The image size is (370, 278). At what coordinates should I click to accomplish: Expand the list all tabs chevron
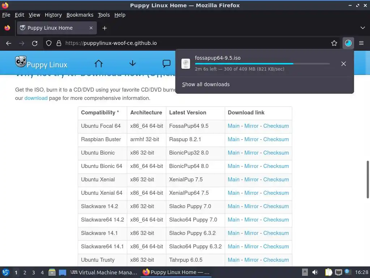point(363,28)
